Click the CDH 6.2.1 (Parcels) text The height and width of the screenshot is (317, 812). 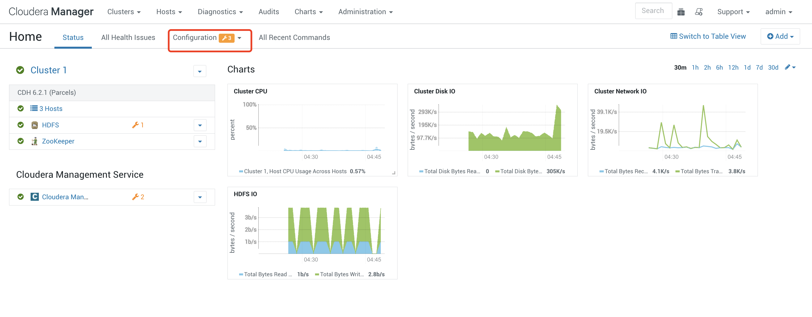click(x=47, y=92)
